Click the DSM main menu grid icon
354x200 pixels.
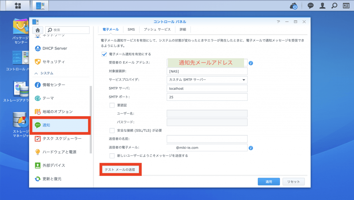click(x=18, y=6)
